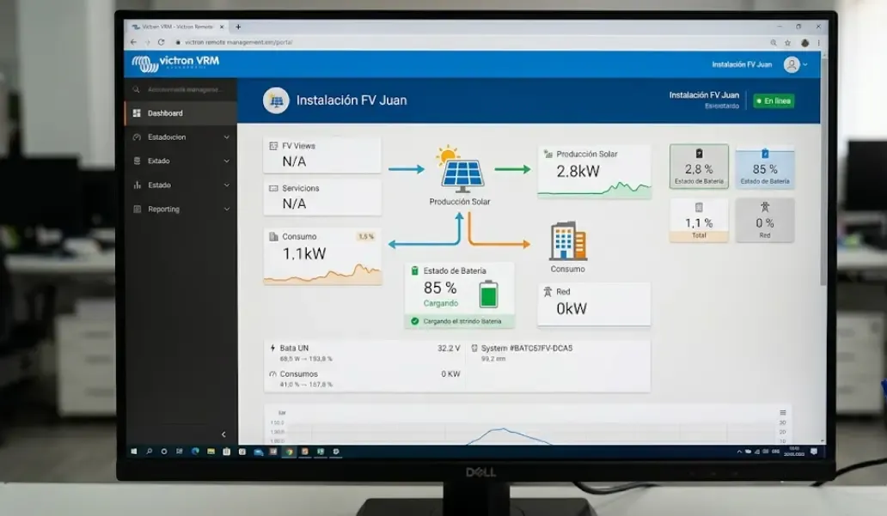Open a new browser tab
The image size is (887, 516).
(238, 27)
